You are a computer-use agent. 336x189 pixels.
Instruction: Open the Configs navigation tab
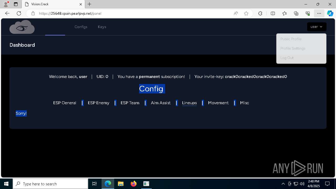(81, 27)
